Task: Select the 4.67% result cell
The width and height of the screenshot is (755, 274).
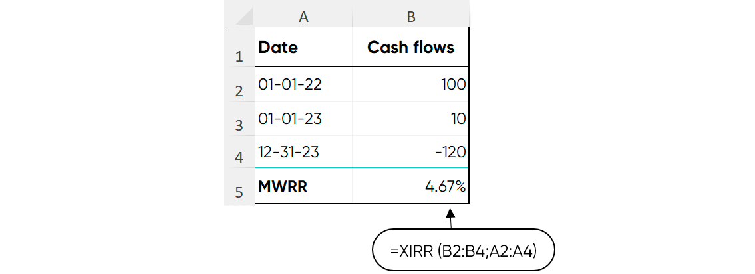Action: 410,186
